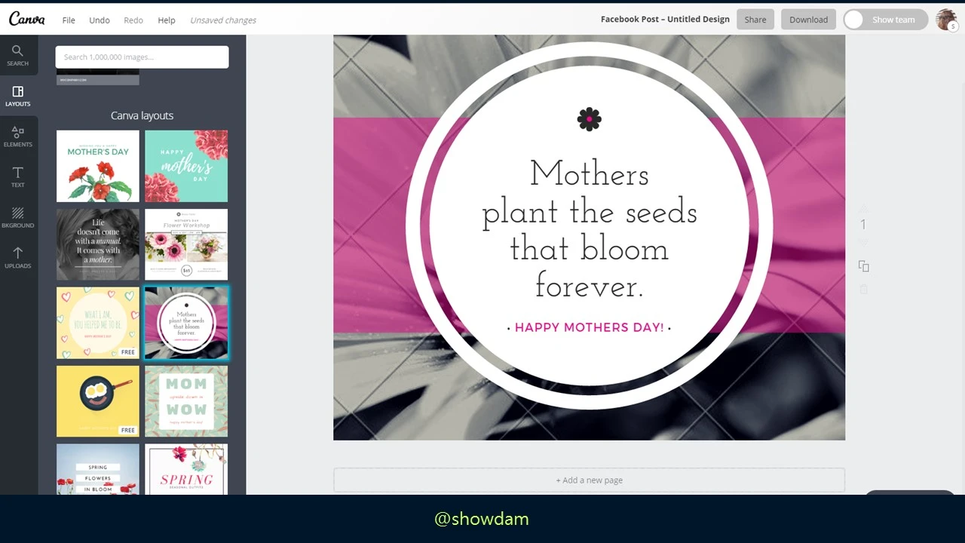Open the Help menu
965x543 pixels.
coord(167,20)
